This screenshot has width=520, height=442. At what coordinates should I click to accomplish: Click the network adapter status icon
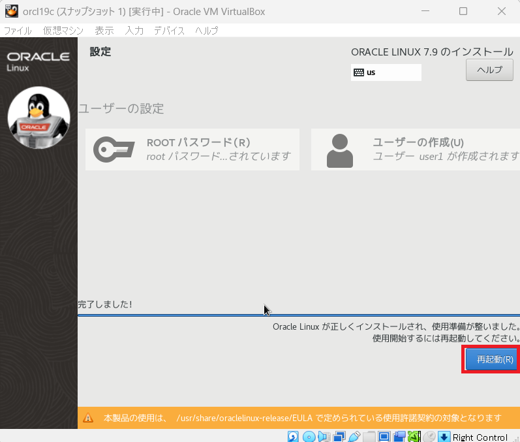tap(339, 436)
